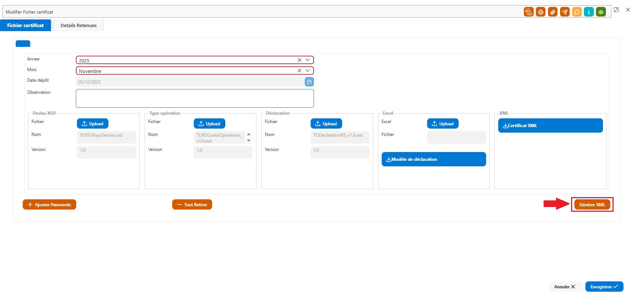Click the Déclaration Version field

pos(340,152)
